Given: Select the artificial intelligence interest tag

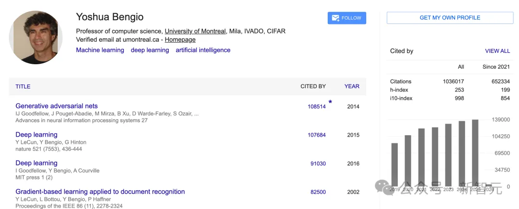Looking at the screenshot, I should click(203, 50).
